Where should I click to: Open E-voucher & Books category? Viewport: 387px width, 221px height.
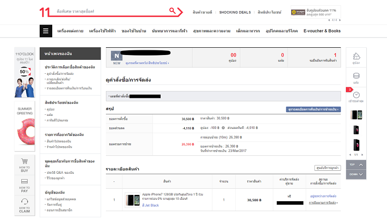322,31
